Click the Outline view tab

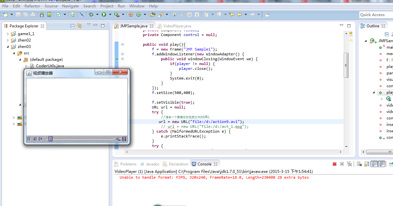373,26
